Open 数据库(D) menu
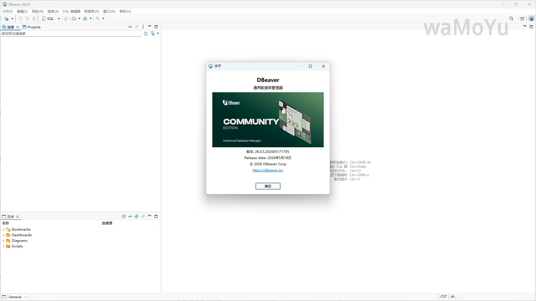The width and height of the screenshot is (536, 301). pyautogui.click(x=92, y=12)
